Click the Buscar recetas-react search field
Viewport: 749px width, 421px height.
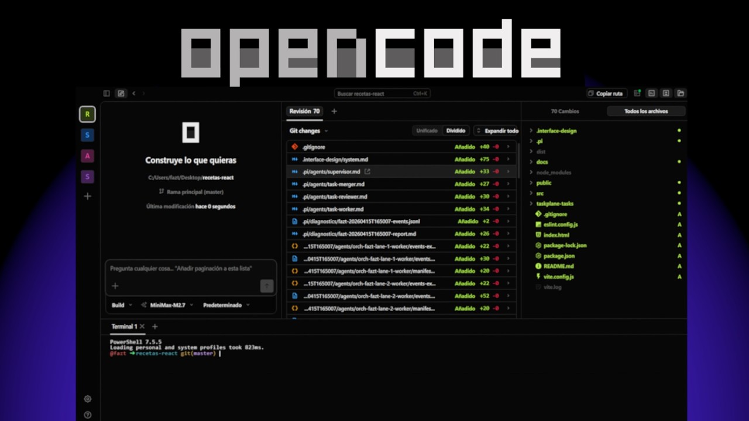(x=383, y=93)
